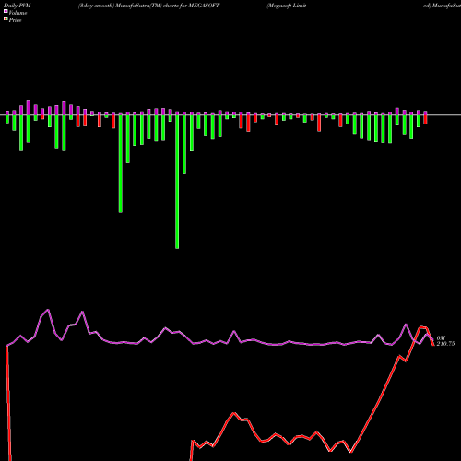
Task: Click the magenta Volume legend swatch
Action: 6,11
